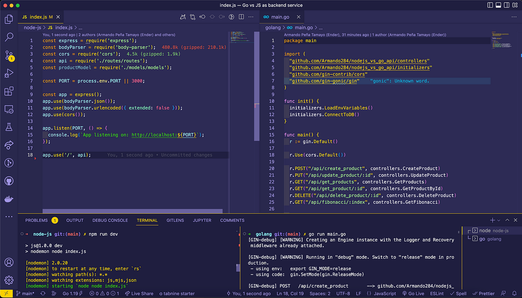
Task: Open more actions for main.go editor group
Action: (x=515, y=17)
